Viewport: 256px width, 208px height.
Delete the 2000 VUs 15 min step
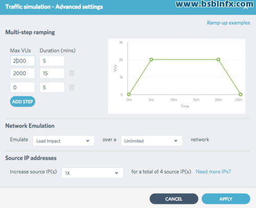[x=72, y=73]
